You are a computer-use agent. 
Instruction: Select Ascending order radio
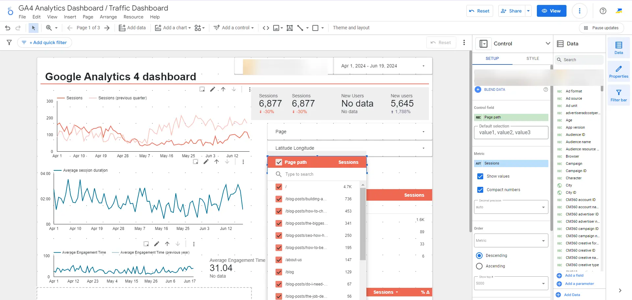click(479, 266)
